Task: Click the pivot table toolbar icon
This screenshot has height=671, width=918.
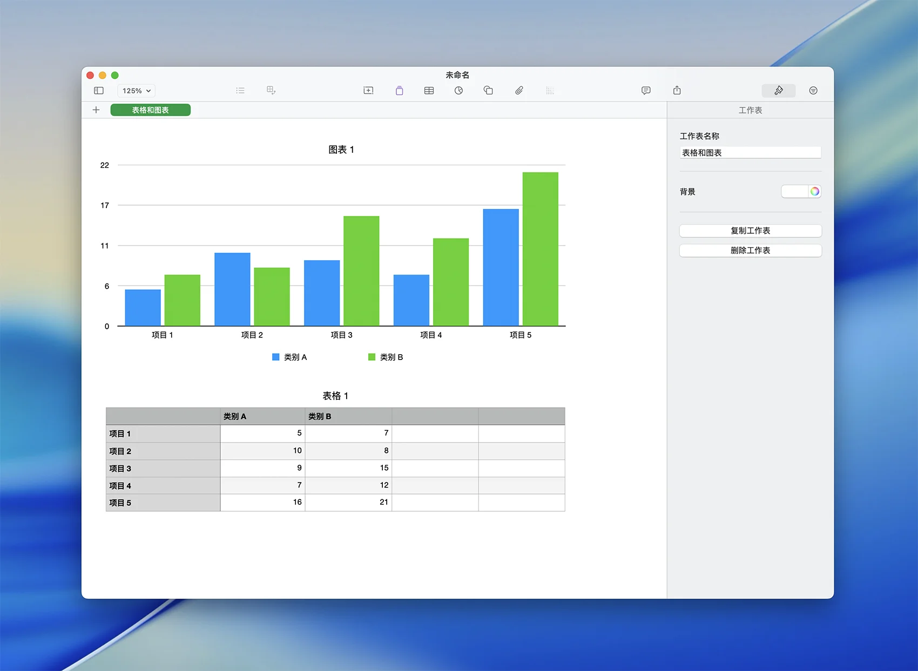Action: [x=271, y=91]
